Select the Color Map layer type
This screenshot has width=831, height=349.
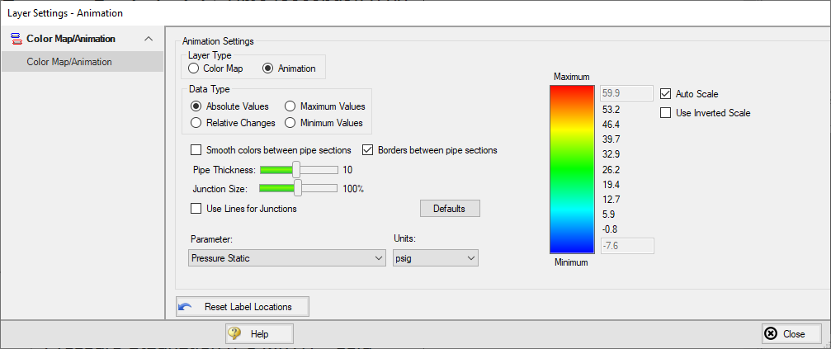point(193,68)
